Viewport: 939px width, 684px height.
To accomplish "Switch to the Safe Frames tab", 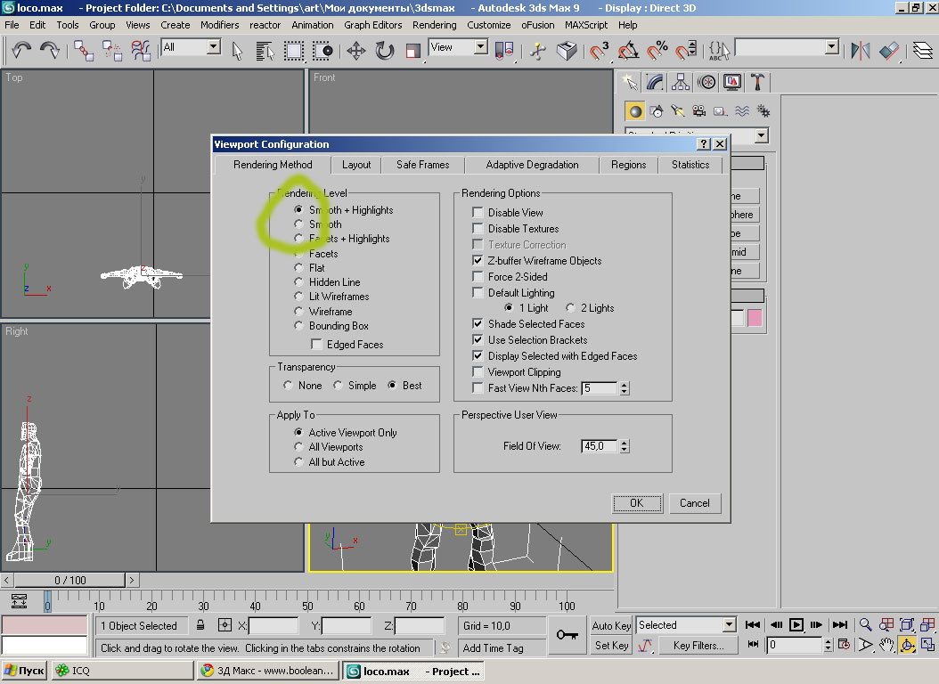I will pyautogui.click(x=422, y=165).
